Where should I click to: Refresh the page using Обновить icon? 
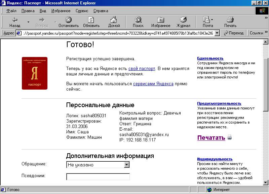tap(91, 22)
